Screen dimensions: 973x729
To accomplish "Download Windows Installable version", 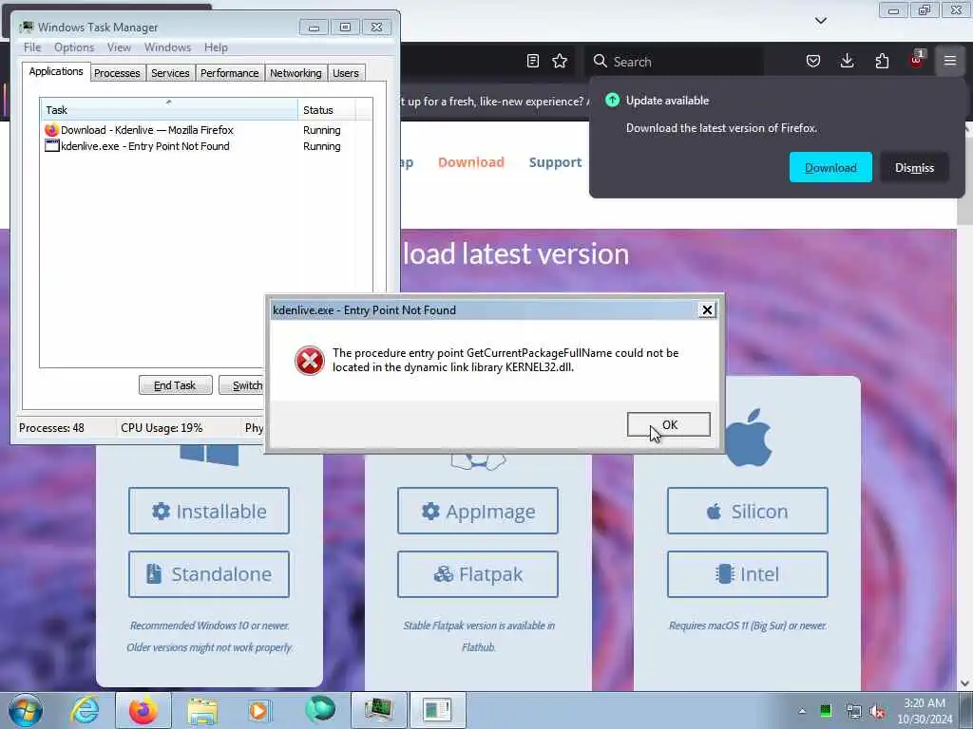I will click(x=209, y=511).
